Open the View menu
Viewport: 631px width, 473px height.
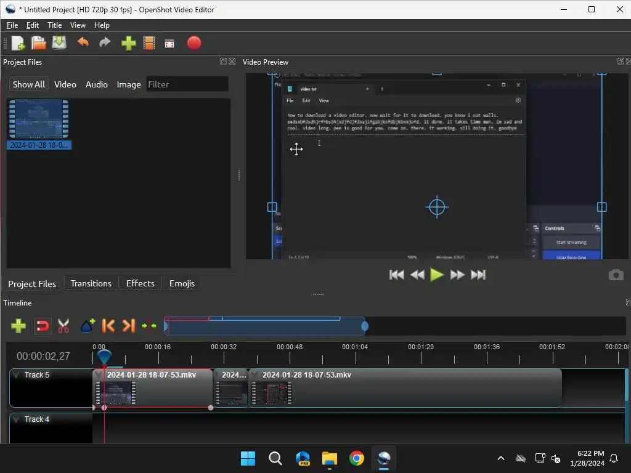click(78, 25)
